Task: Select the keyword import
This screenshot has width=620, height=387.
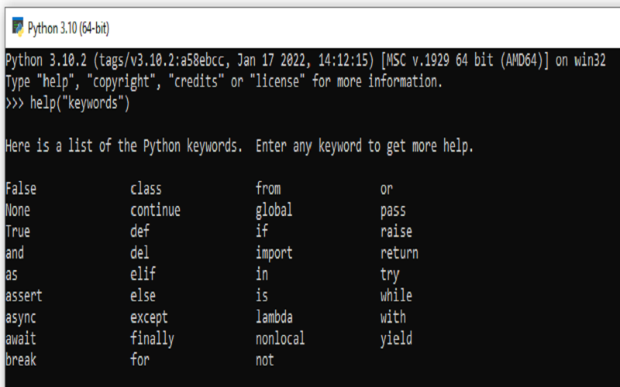Action: click(274, 254)
